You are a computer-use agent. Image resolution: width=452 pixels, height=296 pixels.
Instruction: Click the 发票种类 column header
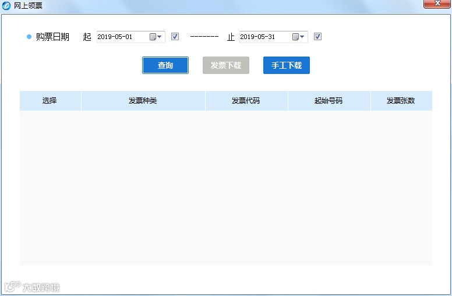point(143,101)
